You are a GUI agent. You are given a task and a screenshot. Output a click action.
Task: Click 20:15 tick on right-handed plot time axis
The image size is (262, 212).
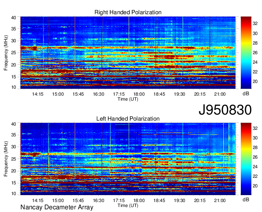tap(200, 94)
